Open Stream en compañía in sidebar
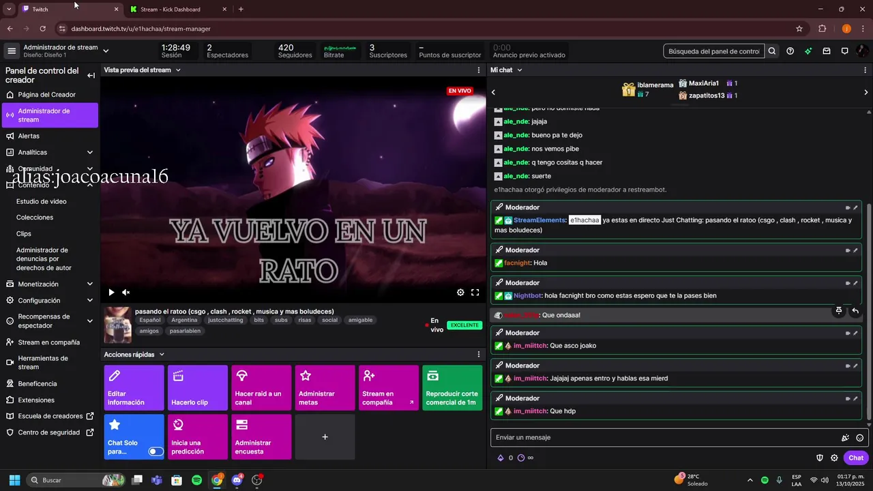 (x=50, y=342)
